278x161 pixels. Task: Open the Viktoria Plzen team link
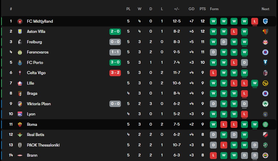(x=39, y=104)
